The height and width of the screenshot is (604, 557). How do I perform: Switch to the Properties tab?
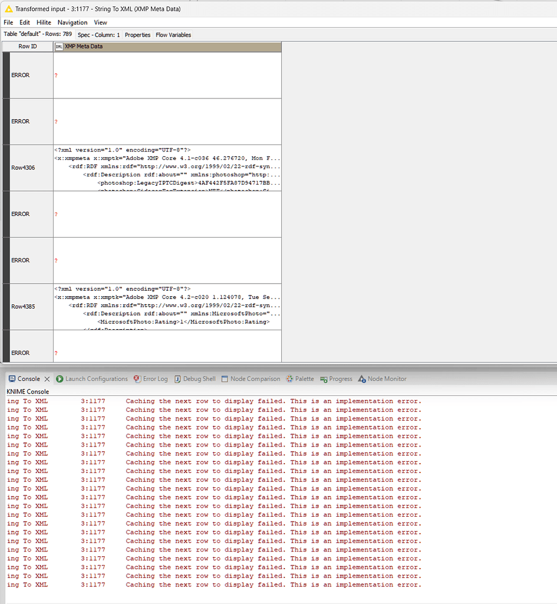pos(137,34)
